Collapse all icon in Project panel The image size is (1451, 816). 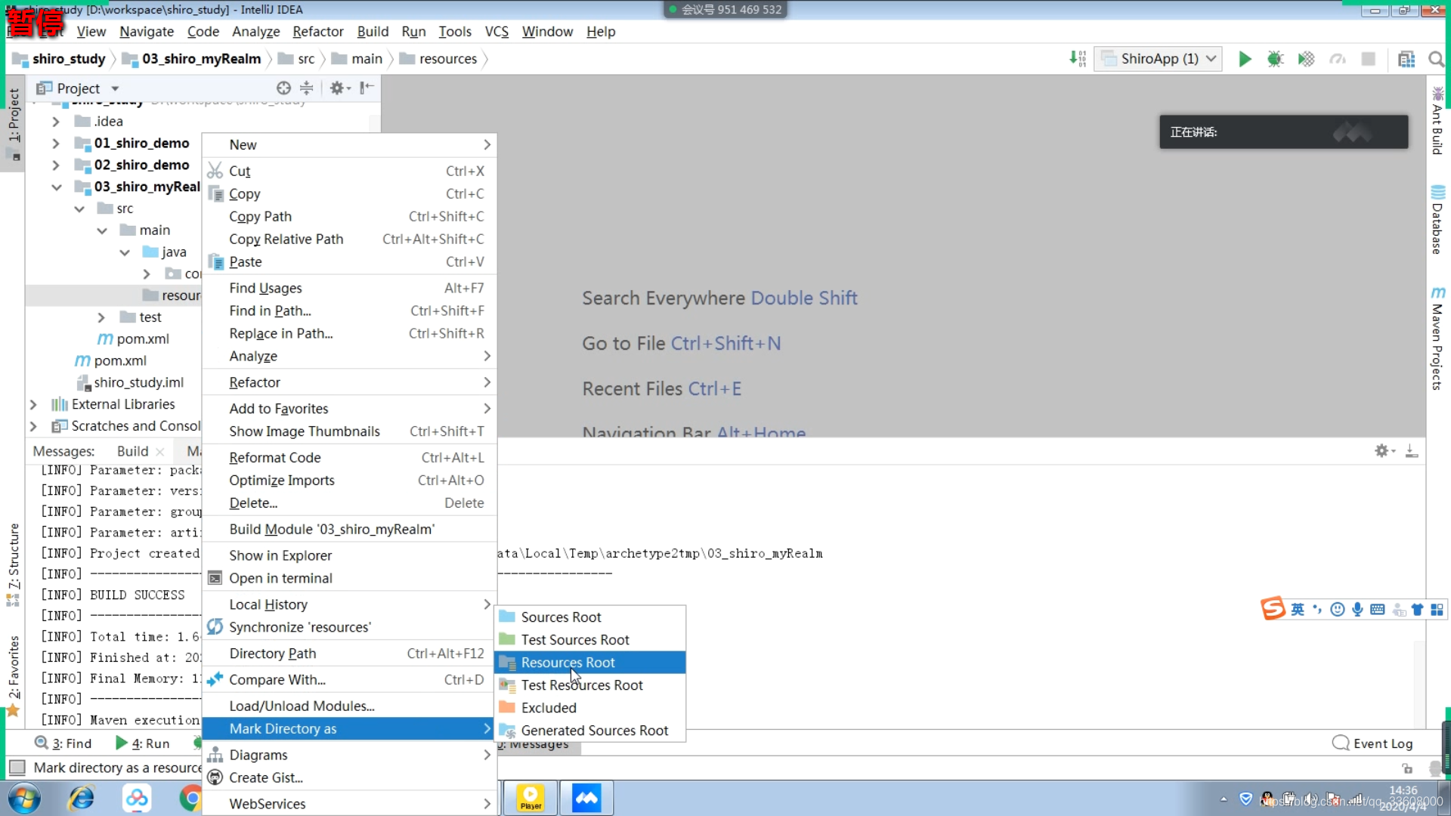click(x=306, y=88)
